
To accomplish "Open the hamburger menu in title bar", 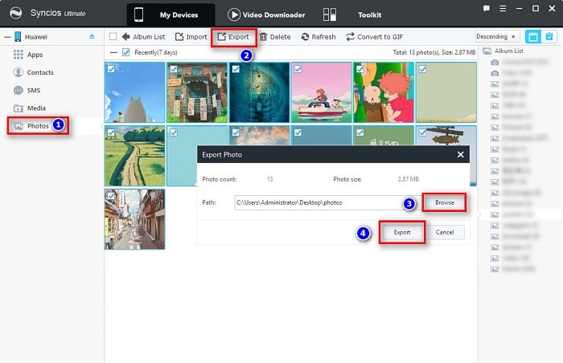I will tap(503, 8).
